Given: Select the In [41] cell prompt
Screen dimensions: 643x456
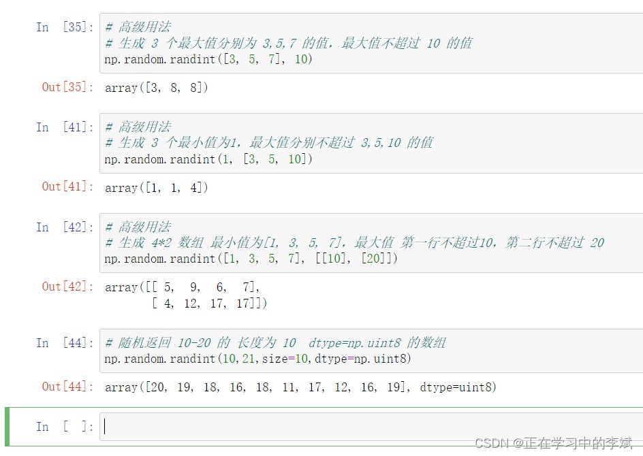Looking at the screenshot, I should tap(65, 127).
